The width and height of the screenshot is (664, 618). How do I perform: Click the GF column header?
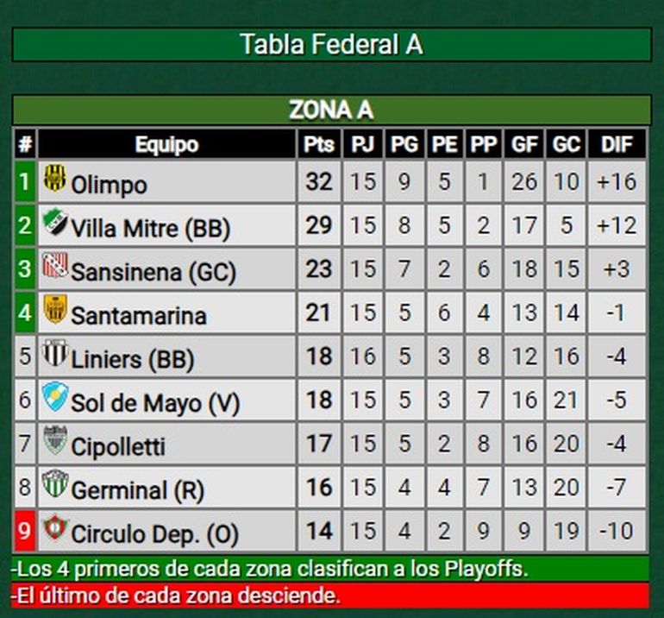tap(524, 145)
